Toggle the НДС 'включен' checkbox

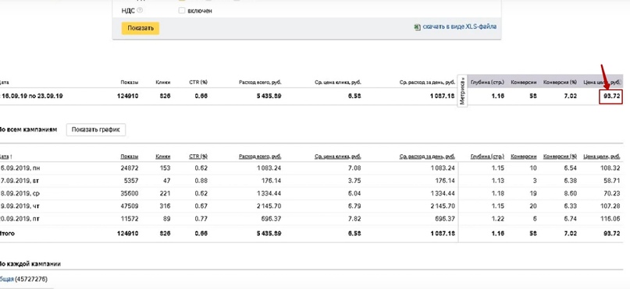tap(182, 11)
